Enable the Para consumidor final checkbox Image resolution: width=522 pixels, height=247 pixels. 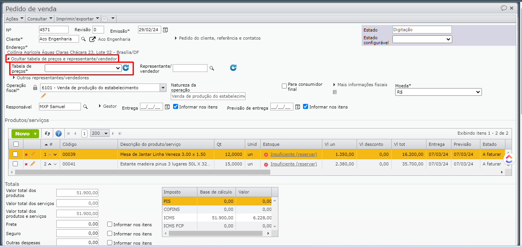tap(285, 86)
